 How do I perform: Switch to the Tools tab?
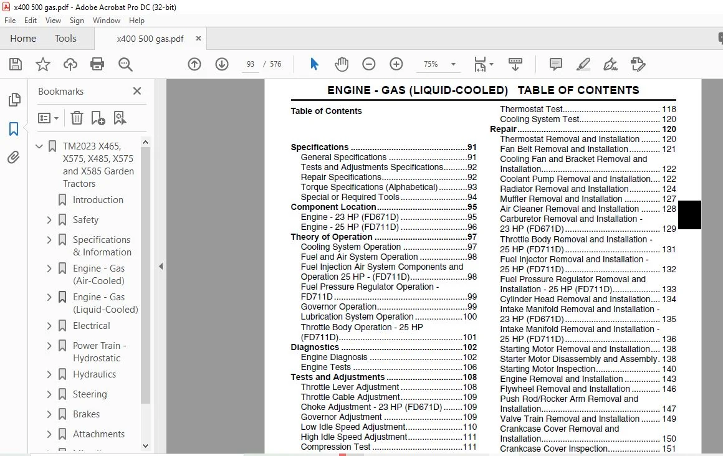[x=65, y=38]
